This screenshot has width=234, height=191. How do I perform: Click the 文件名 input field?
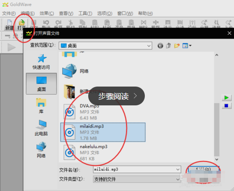137,169
